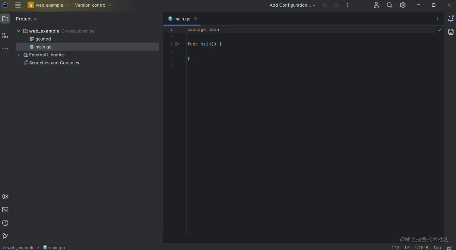This screenshot has width=456, height=250.
Task: Open Code With Me collaboration icon
Action: tap(376, 5)
